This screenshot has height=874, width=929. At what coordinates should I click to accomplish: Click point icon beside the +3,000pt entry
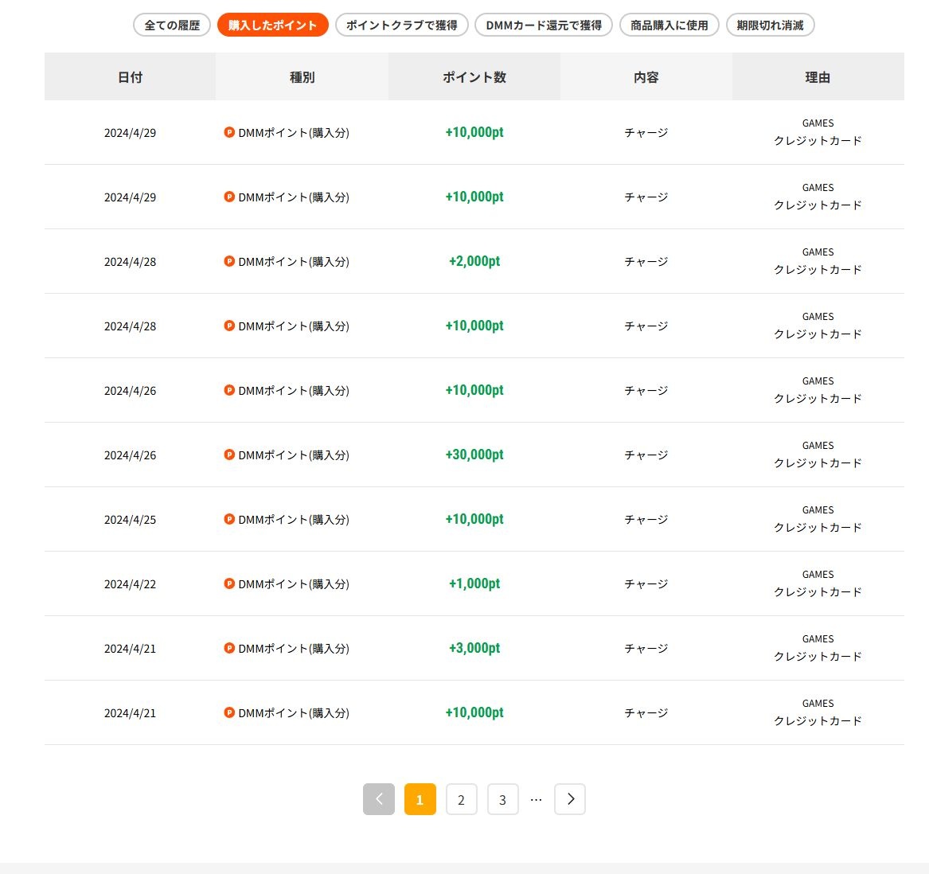(229, 648)
